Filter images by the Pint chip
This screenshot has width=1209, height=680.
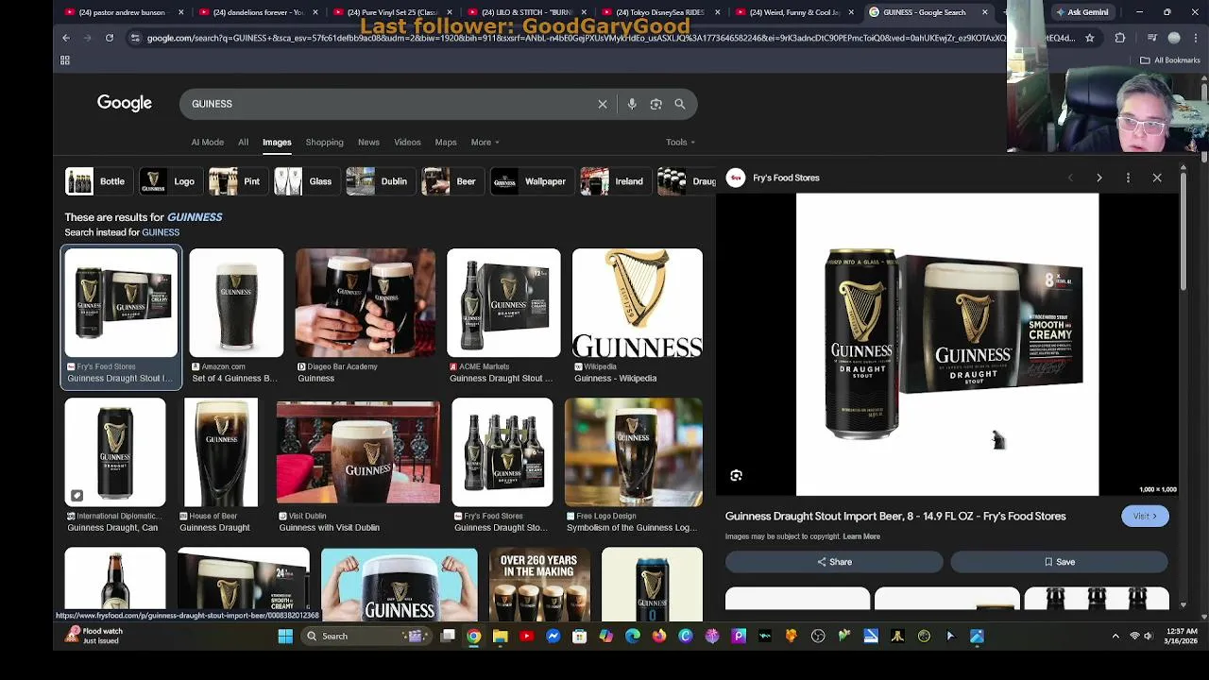point(238,181)
